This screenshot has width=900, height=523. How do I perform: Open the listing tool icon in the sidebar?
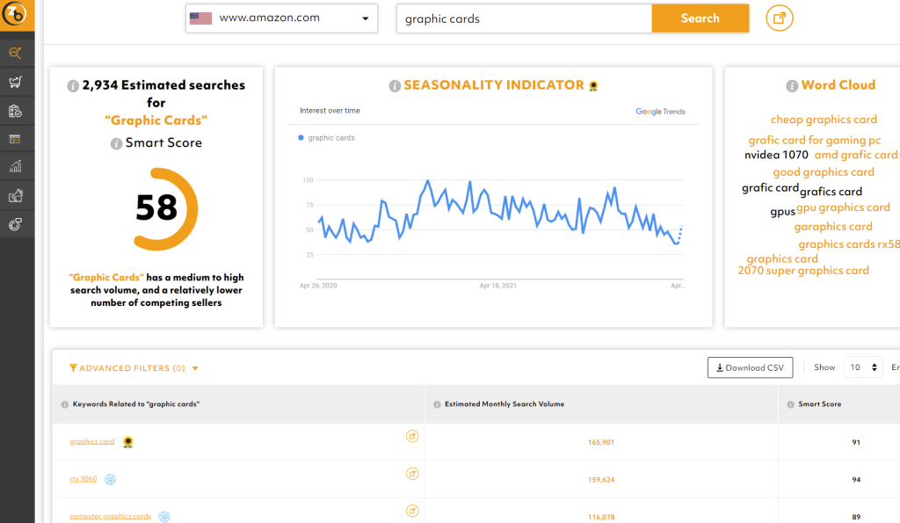pos(16,138)
